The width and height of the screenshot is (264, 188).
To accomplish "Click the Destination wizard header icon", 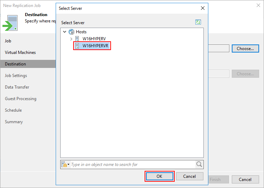I will pos(10,23).
